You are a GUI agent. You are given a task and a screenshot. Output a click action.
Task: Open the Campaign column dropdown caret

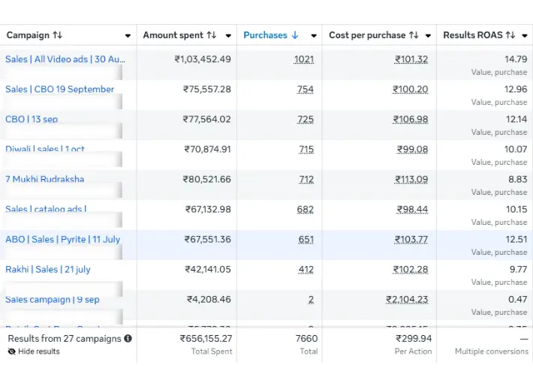pos(128,36)
